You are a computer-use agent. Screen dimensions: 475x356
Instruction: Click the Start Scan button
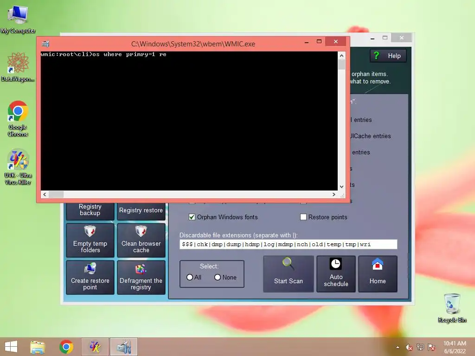(x=289, y=274)
